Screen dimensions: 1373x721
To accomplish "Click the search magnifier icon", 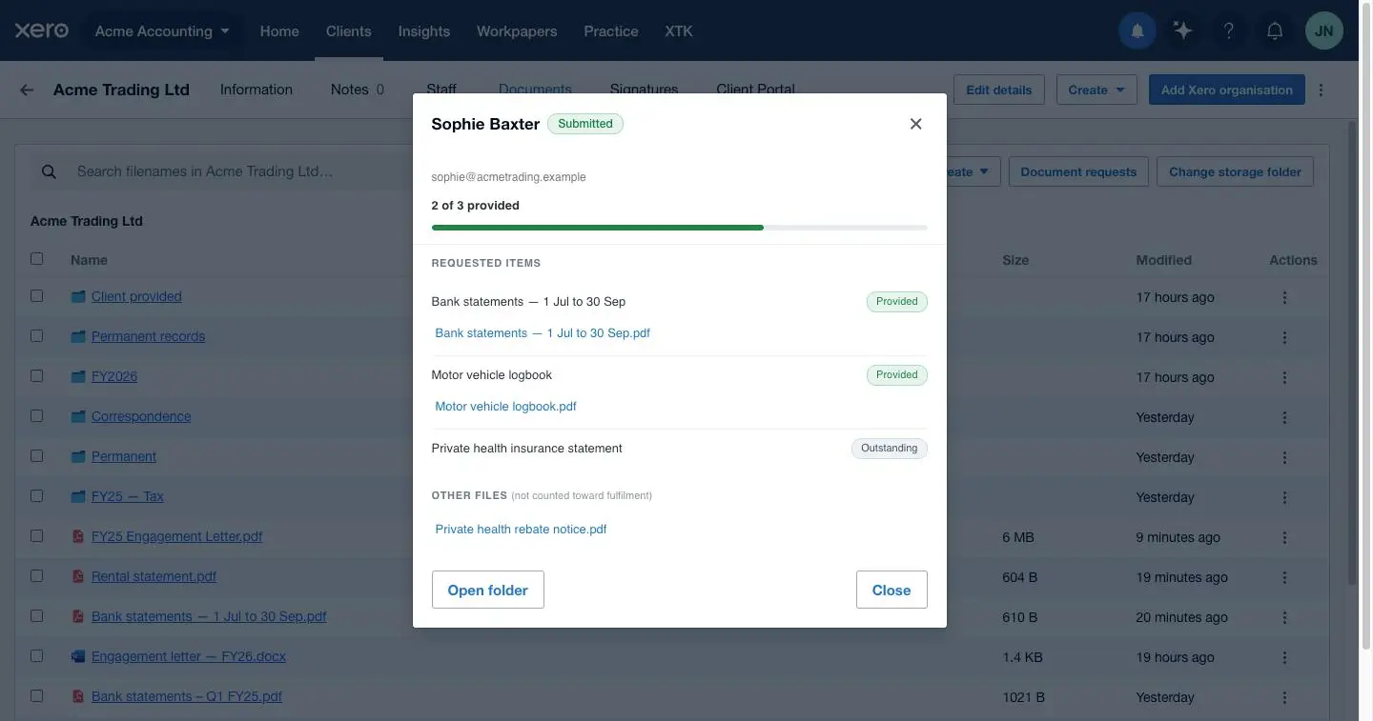I will (x=48, y=171).
